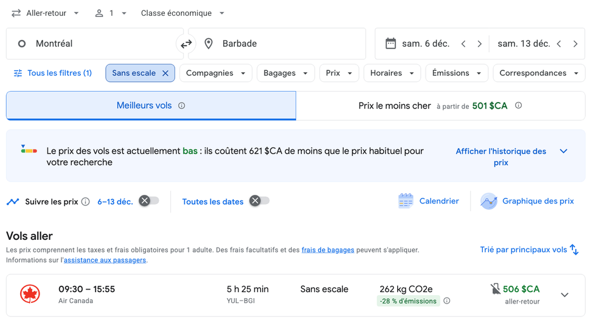596x326 pixels.
Task: Switch to the Prix le moins cher tab
Action: click(x=440, y=106)
